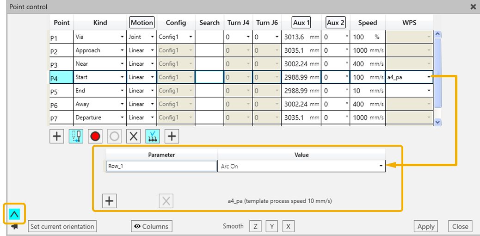Click the pin icon at bottom left
The width and height of the screenshot is (480, 236).
14,227
